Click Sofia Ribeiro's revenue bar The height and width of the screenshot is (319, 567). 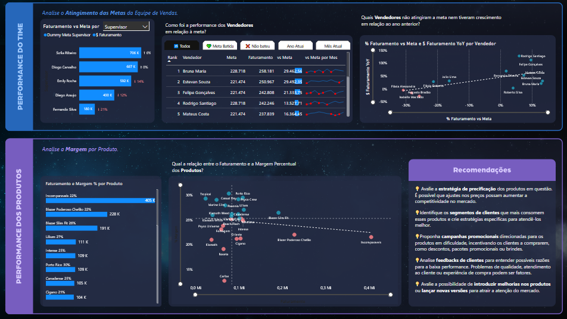pos(110,53)
